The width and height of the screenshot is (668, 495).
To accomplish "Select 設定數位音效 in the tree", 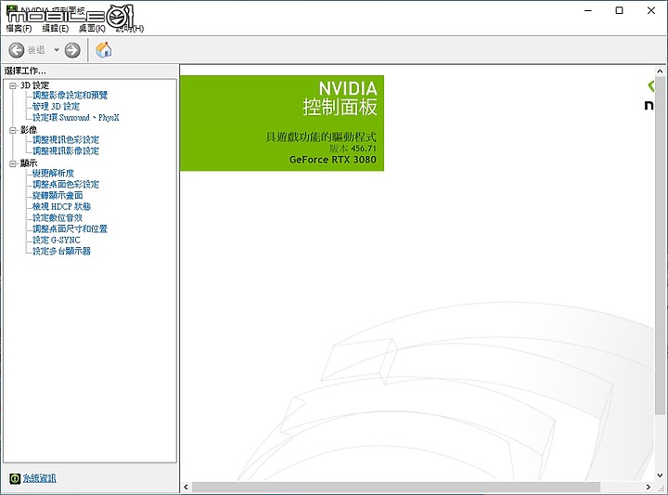I will (x=58, y=217).
